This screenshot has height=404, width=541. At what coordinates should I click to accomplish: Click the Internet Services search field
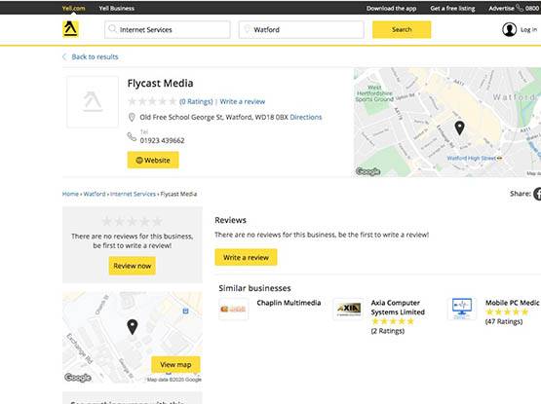tap(168, 29)
